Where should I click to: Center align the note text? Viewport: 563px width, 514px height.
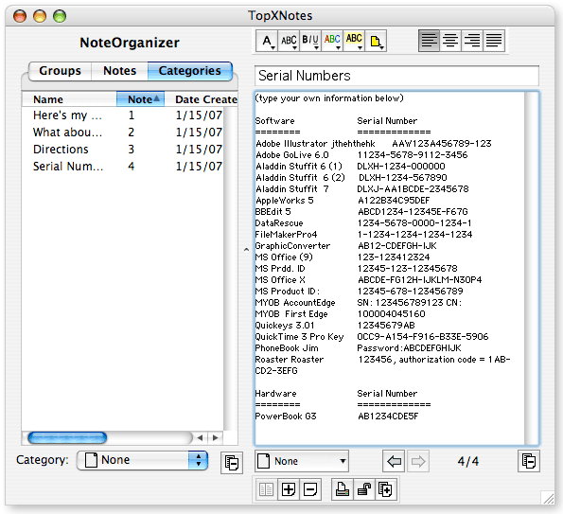click(x=450, y=41)
